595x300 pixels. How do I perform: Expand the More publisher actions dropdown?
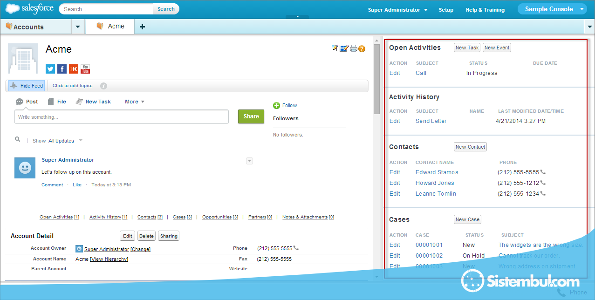[135, 102]
